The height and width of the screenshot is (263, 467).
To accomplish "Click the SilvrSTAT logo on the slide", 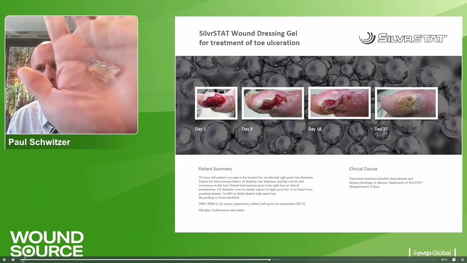I will click(403, 38).
